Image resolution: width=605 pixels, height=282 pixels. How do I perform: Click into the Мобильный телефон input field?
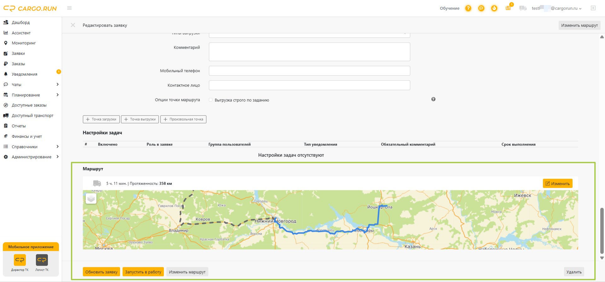[309, 71]
